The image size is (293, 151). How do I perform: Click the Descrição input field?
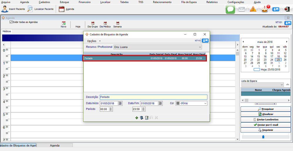point(153,97)
